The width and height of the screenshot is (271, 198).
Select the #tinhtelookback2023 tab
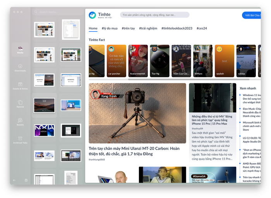tap(177, 28)
